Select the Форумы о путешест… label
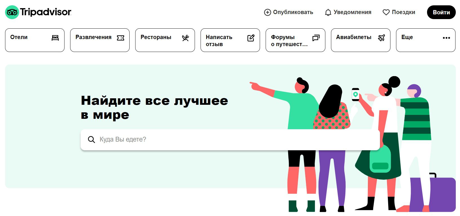Viewport: 460px width, 216px height. click(289, 41)
